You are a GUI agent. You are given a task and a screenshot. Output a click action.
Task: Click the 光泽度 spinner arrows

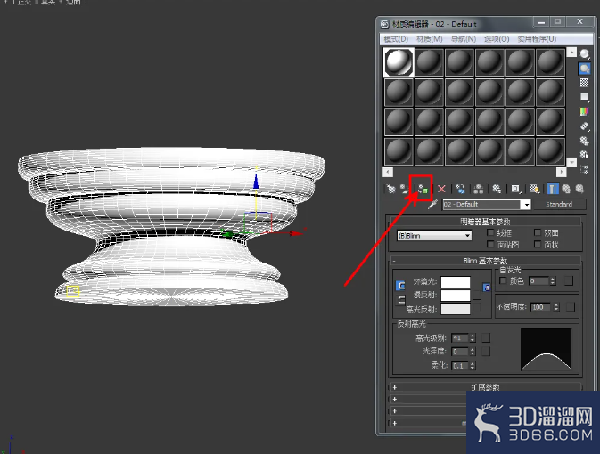473,352
